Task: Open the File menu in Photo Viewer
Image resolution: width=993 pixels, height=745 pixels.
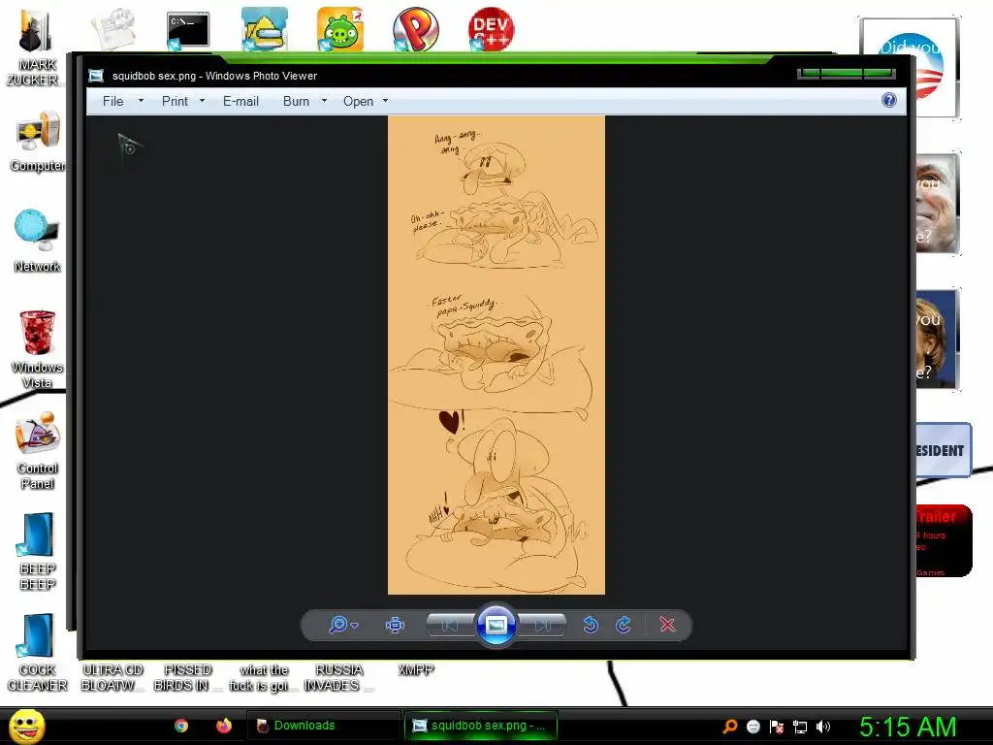Action: point(112,101)
